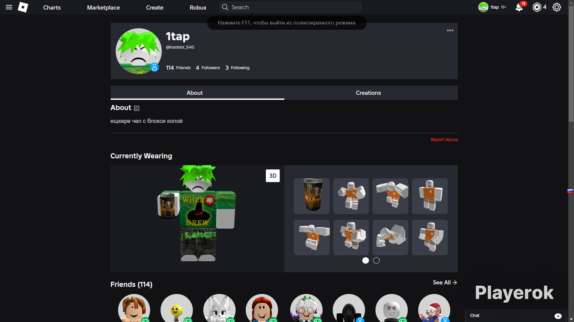Click the Report Abuse link
Image resolution: width=574 pixels, height=322 pixels.
point(444,139)
